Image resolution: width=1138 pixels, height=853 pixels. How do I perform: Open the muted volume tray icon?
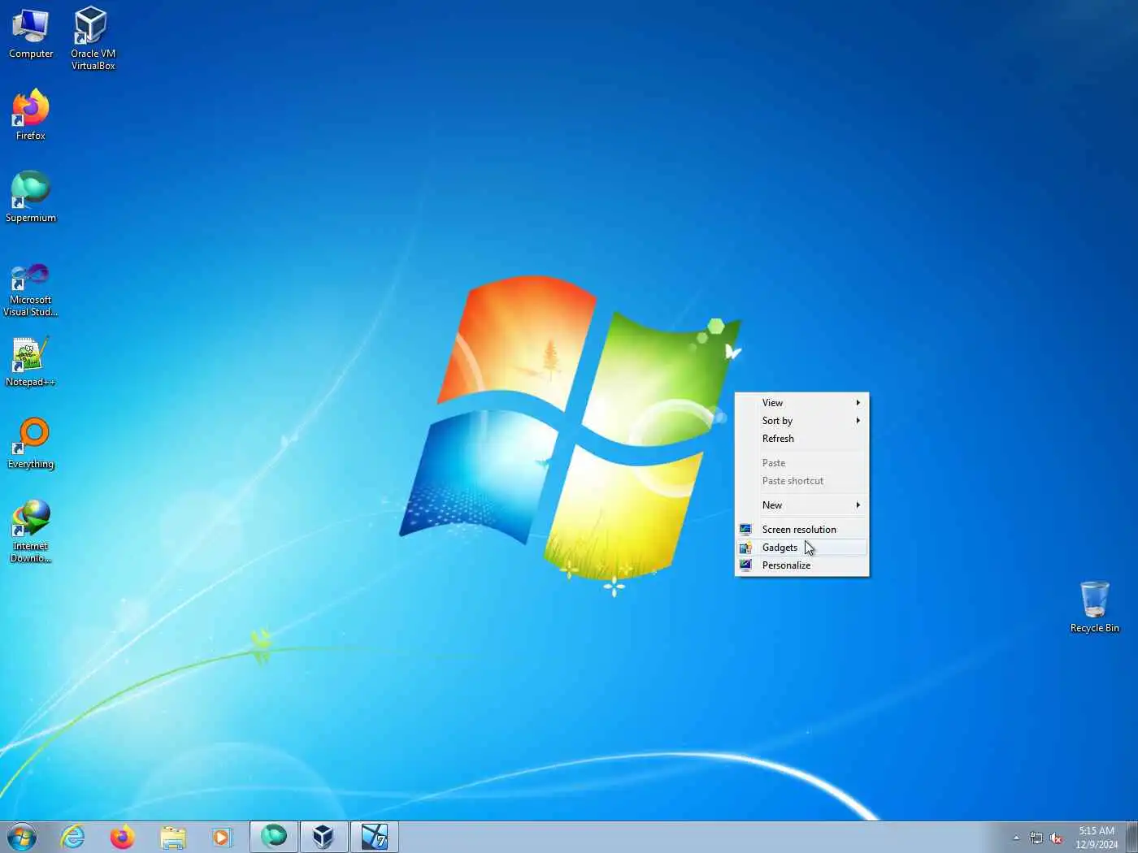click(x=1056, y=838)
